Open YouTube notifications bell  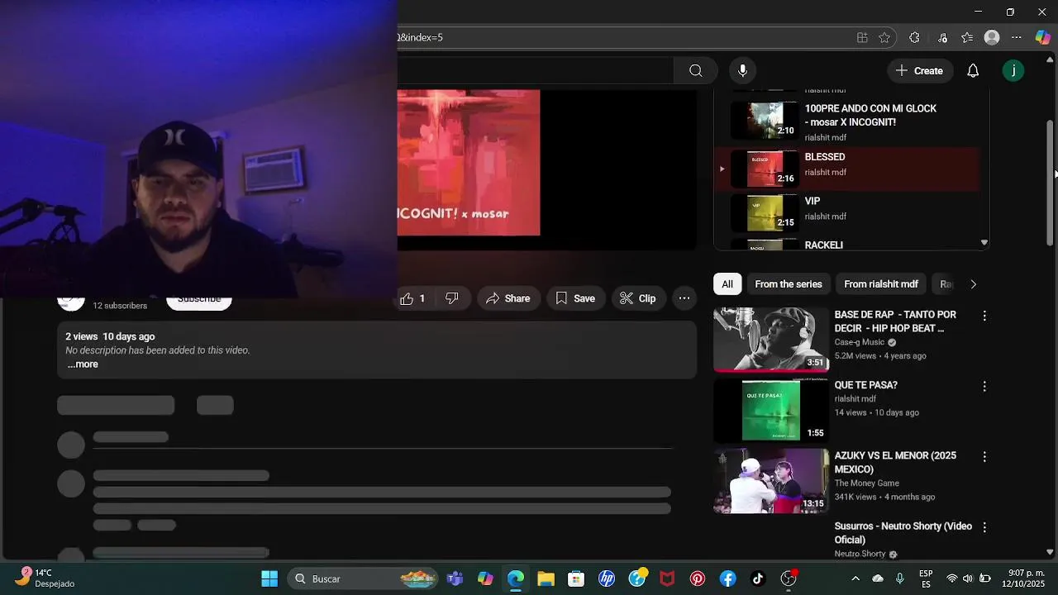(x=973, y=71)
